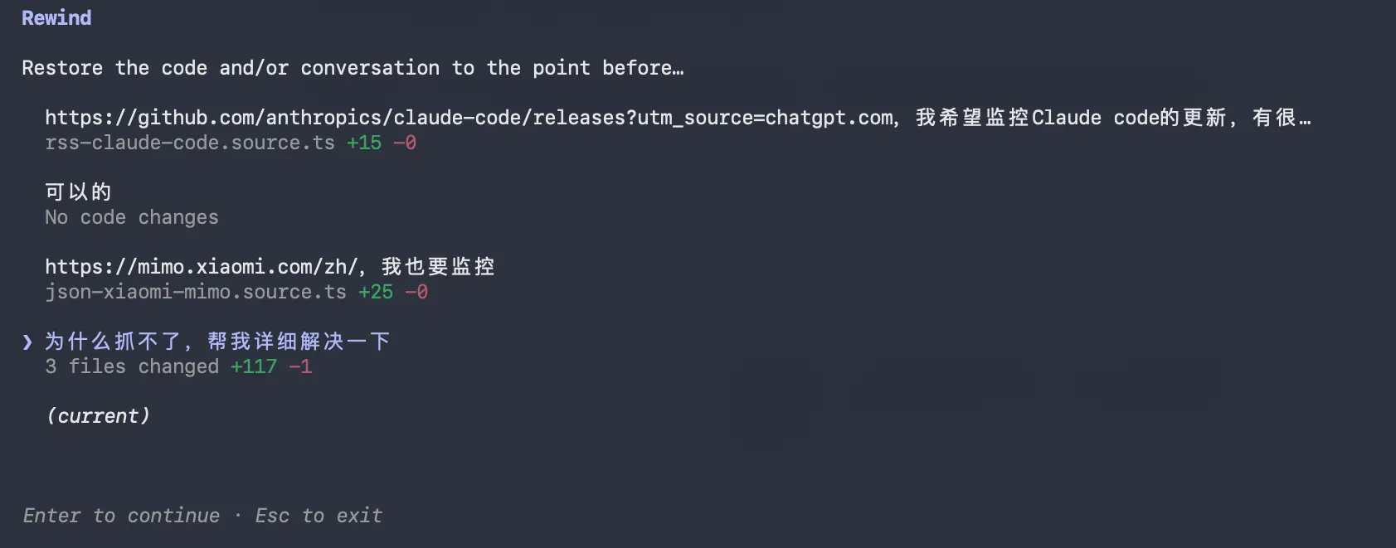Click the 3 files changed summary
The height and width of the screenshot is (548, 1396).
tap(132, 366)
